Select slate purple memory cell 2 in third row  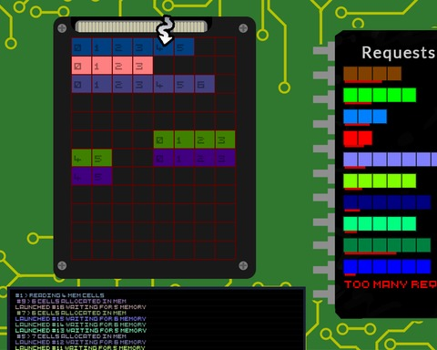(x=122, y=84)
